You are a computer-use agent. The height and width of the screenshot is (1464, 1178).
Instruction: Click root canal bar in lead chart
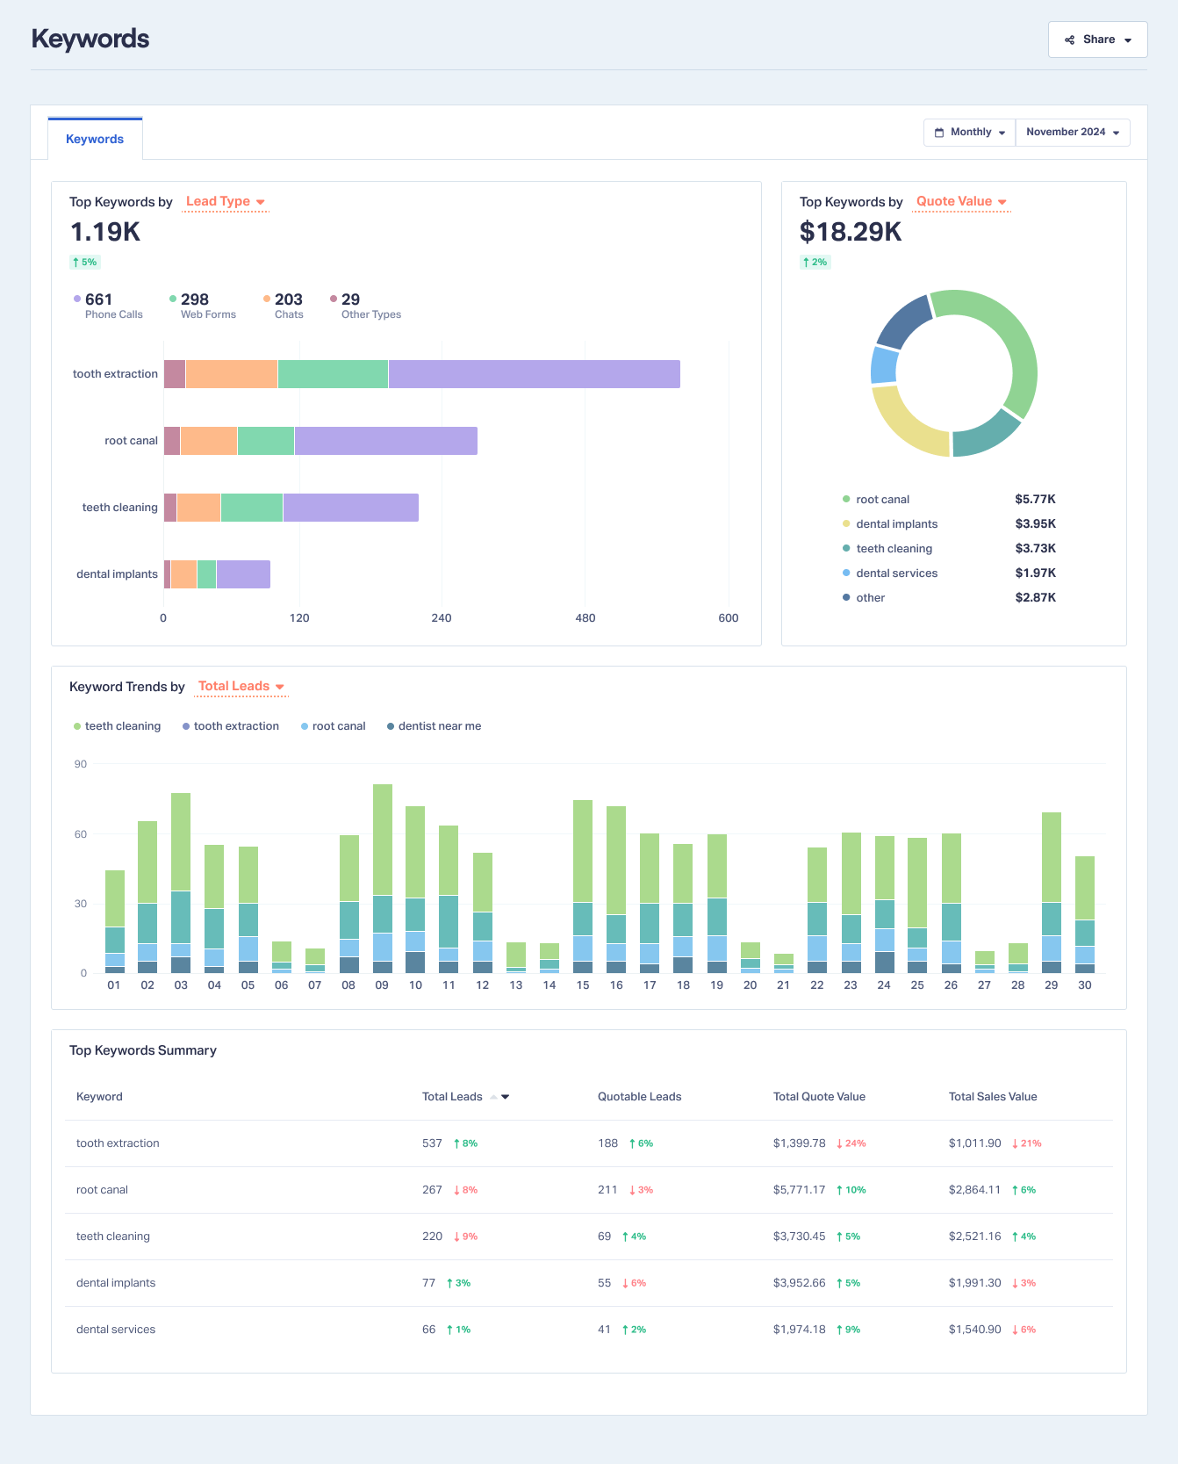[x=320, y=441]
